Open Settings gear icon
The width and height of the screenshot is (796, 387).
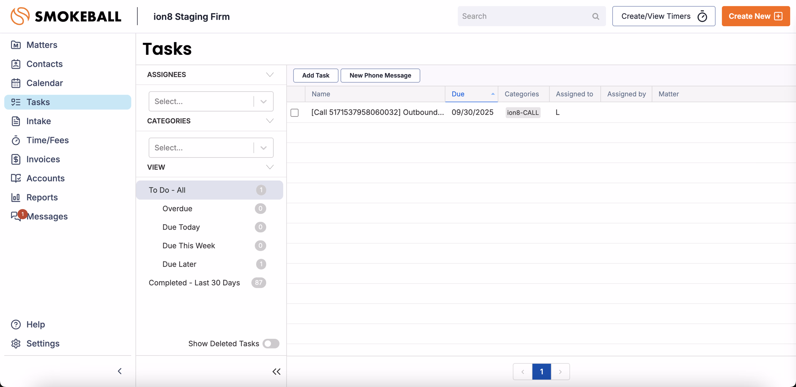point(16,343)
